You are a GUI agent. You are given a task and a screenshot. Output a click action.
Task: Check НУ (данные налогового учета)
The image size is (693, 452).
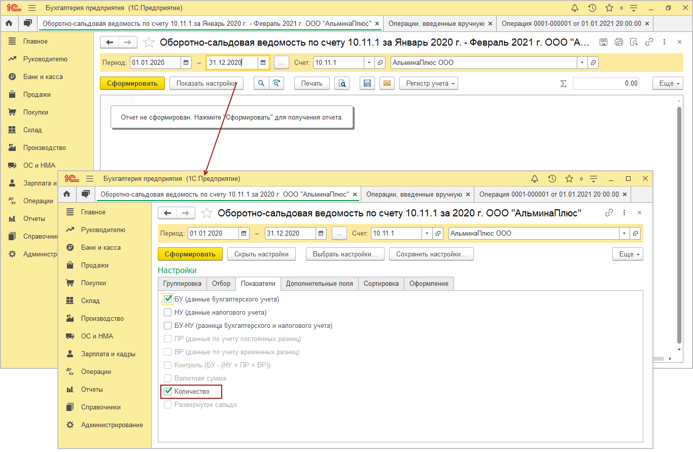[168, 312]
